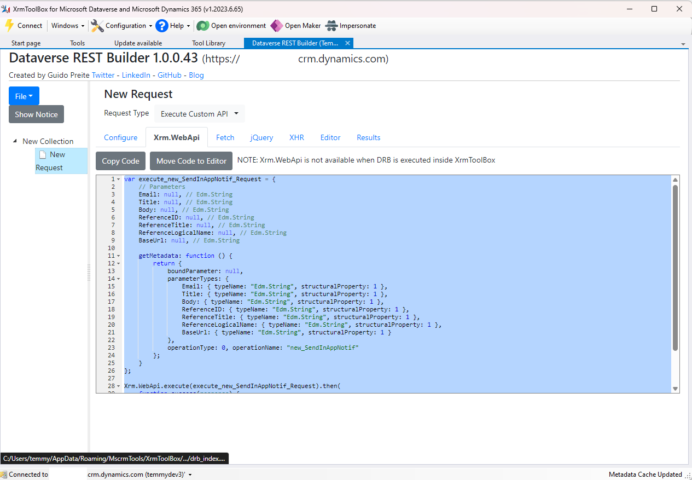The width and height of the screenshot is (692, 480).
Task: Click the Open Maker icon
Action: point(277,26)
